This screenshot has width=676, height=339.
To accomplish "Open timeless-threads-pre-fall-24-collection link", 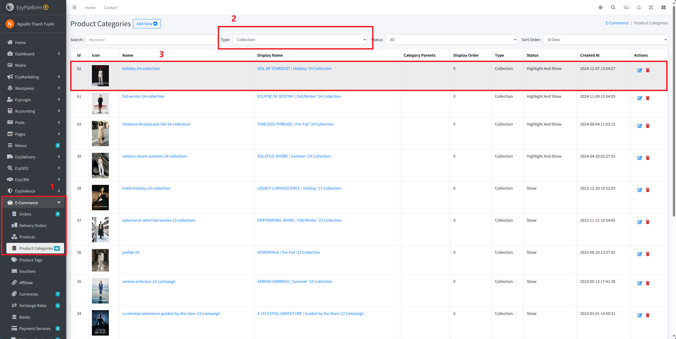I will tap(156, 124).
